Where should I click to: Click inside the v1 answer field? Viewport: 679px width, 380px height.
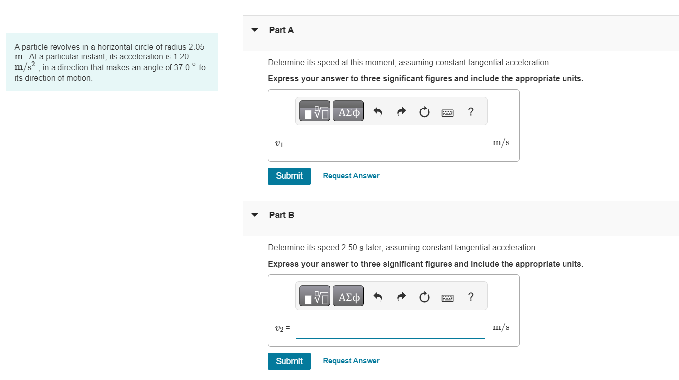click(390, 142)
